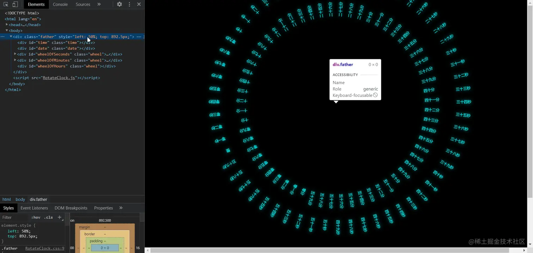Click the page vertical scrollbar thumb
Screen dimensions: 533x253
click(530, 101)
